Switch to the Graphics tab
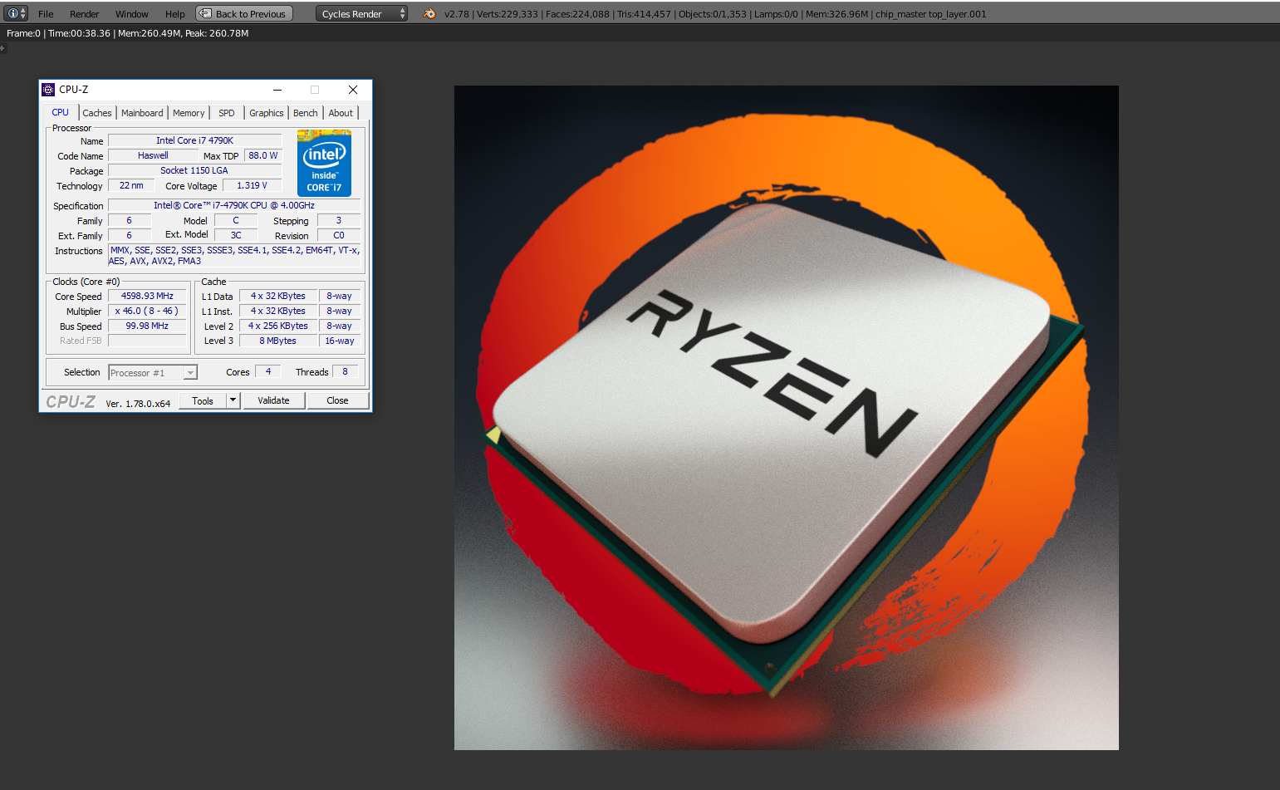This screenshot has height=790, width=1280. pyautogui.click(x=267, y=113)
